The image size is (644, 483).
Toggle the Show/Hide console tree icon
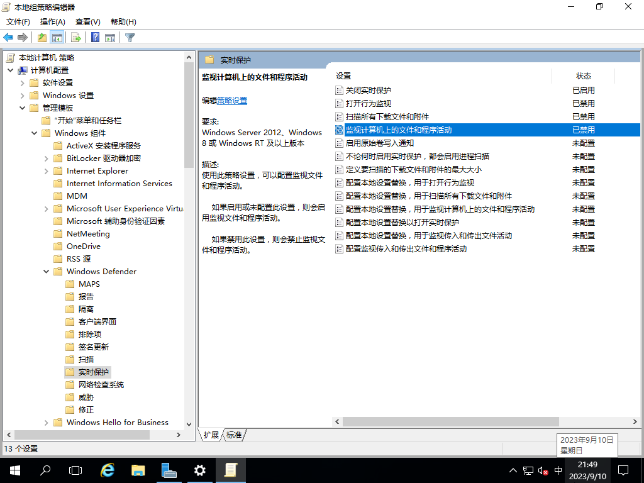click(57, 37)
